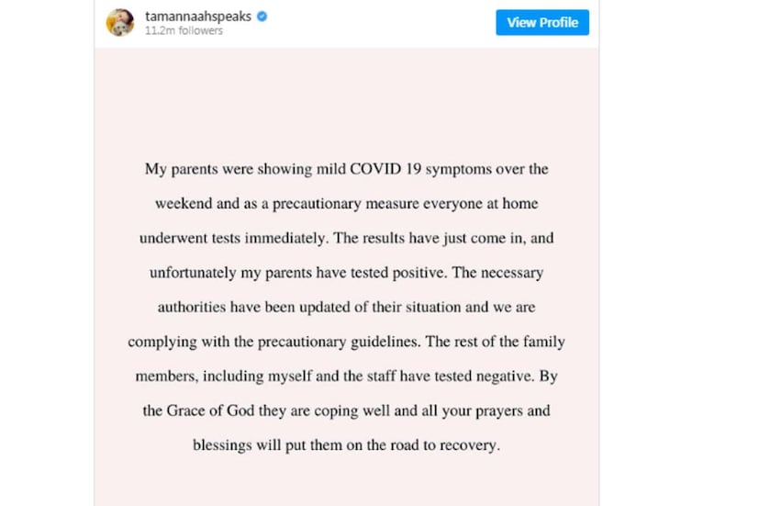Click the line starting "authorities have been updated"
The image size is (759, 506).
click(346, 307)
